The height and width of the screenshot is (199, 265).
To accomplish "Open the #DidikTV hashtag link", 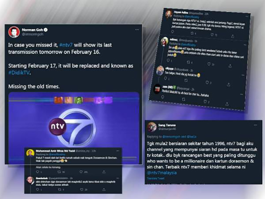I will 19,73.
